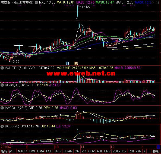
Task: Click the LB: 12.07 value
Action: [64, 126]
